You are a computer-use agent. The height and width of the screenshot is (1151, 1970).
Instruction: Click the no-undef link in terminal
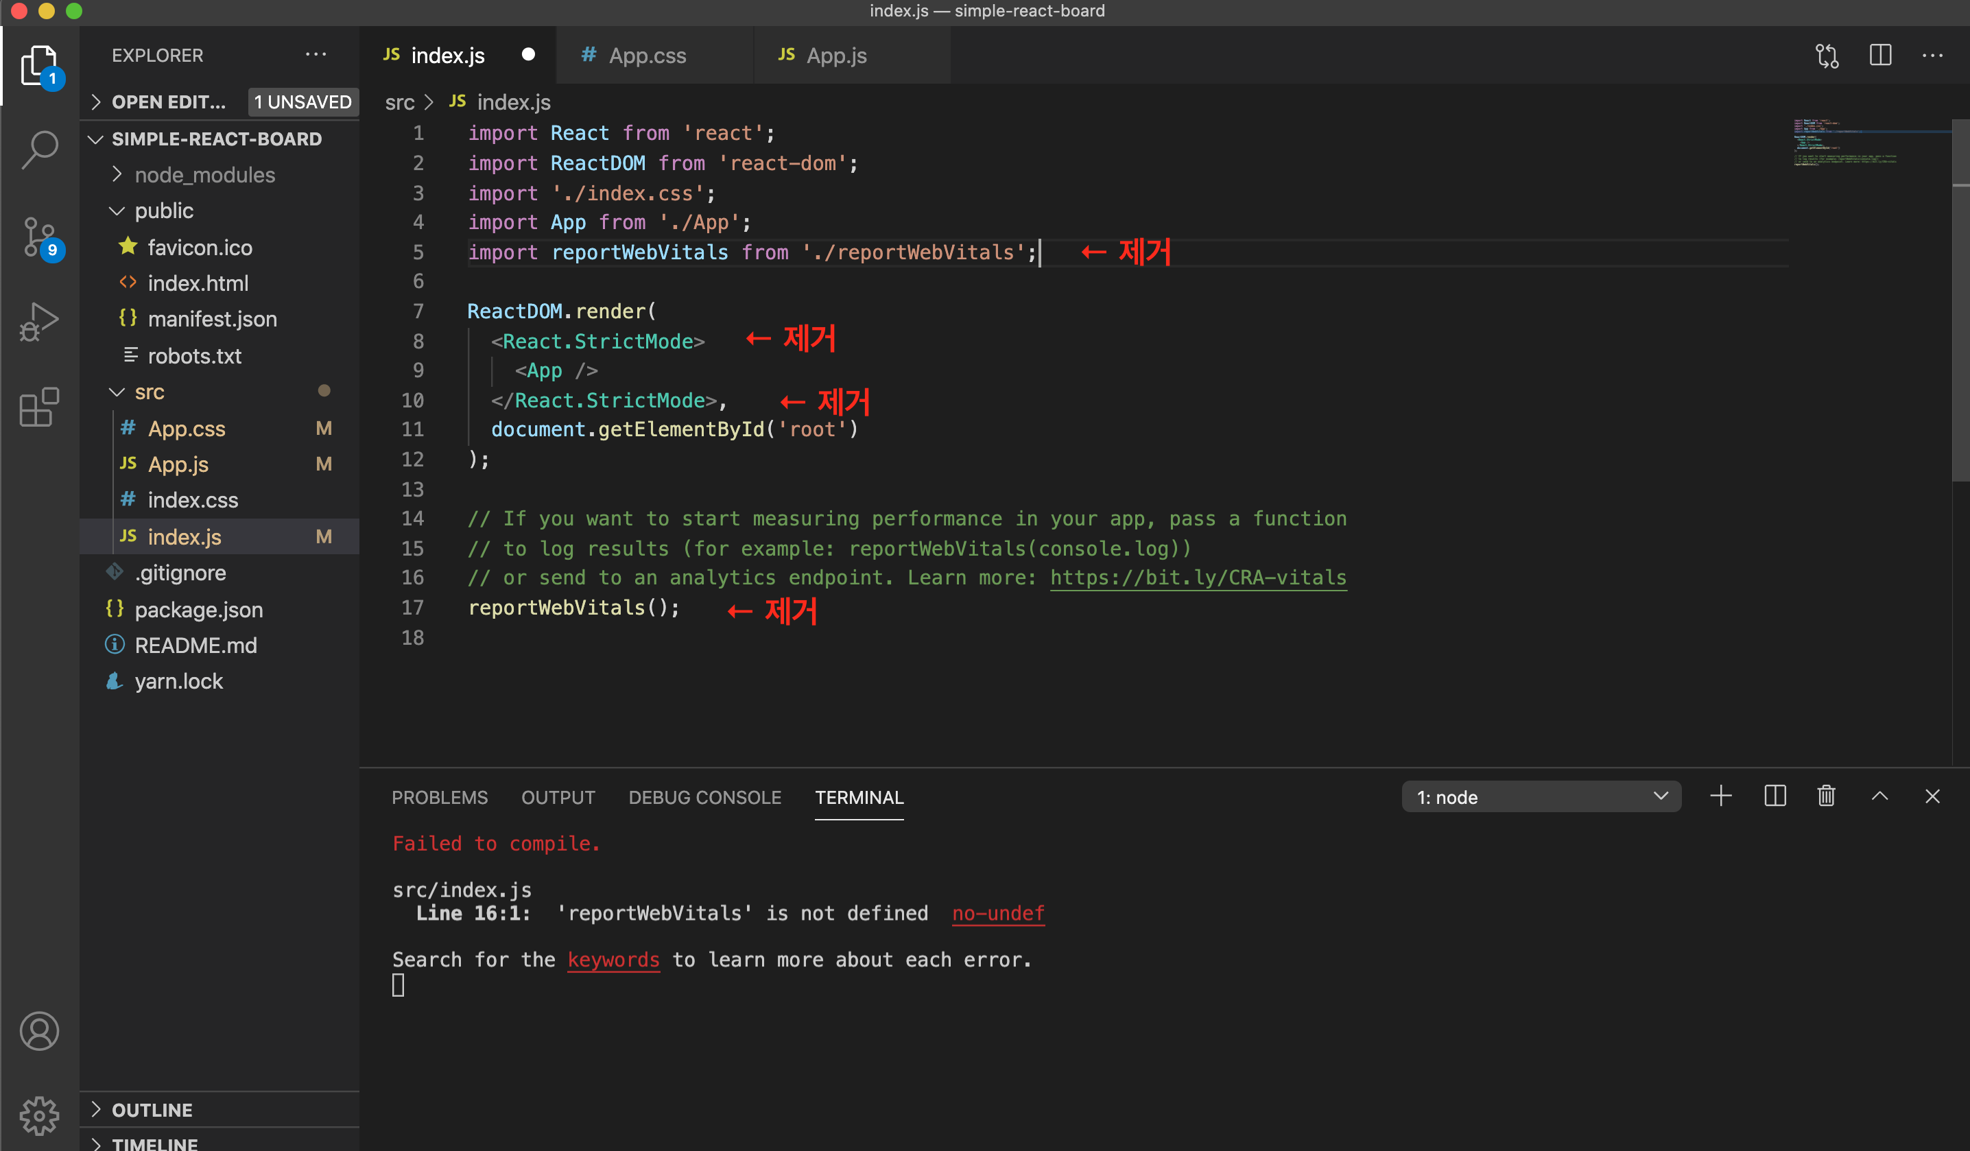pyautogui.click(x=997, y=913)
